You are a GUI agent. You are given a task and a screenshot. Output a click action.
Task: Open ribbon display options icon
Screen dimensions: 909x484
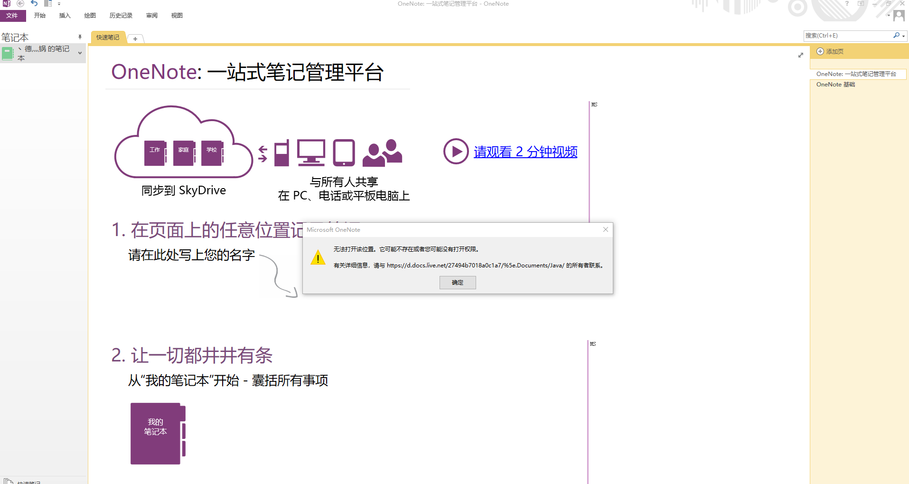[x=861, y=3]
